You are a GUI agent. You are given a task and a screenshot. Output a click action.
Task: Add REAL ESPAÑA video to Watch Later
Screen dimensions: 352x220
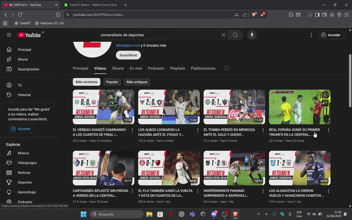coord(325,95)
